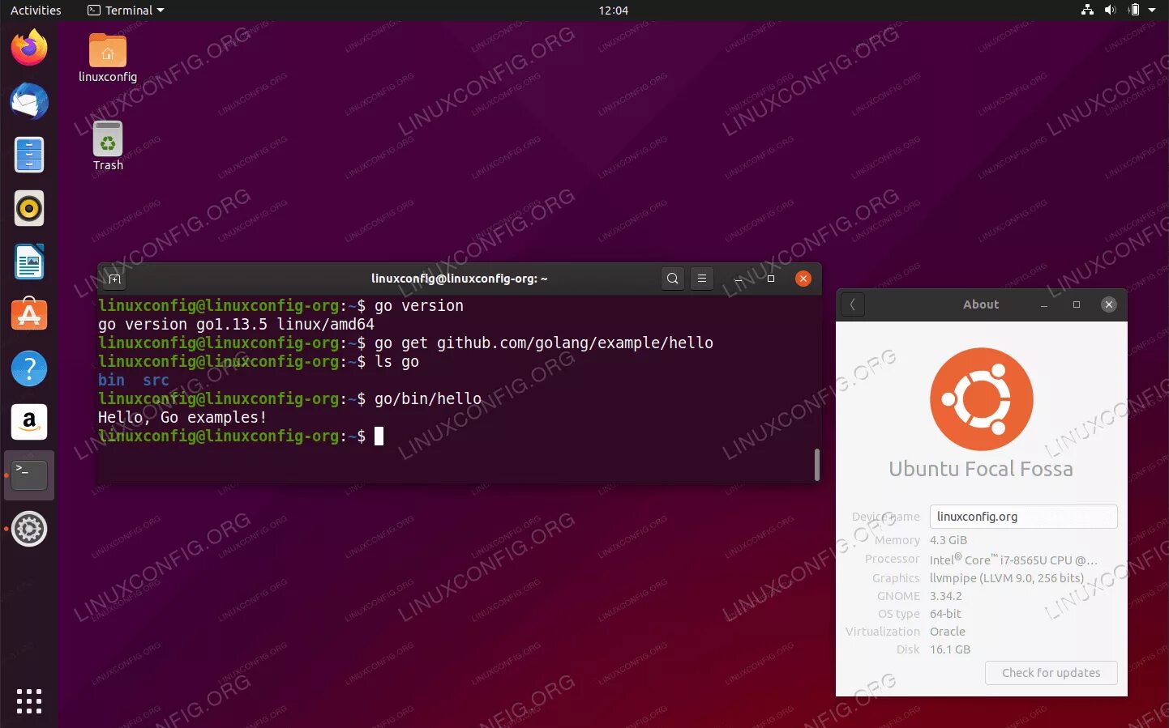Show Applications grid
Screen dimensions: 1169x728
click(x=29, y=701)
